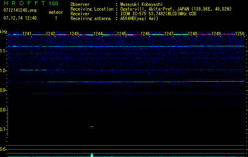The width and height of the screenshot is (248, 157).
Task: Click the HROFFT title text
Action: (x=24, y=4)
